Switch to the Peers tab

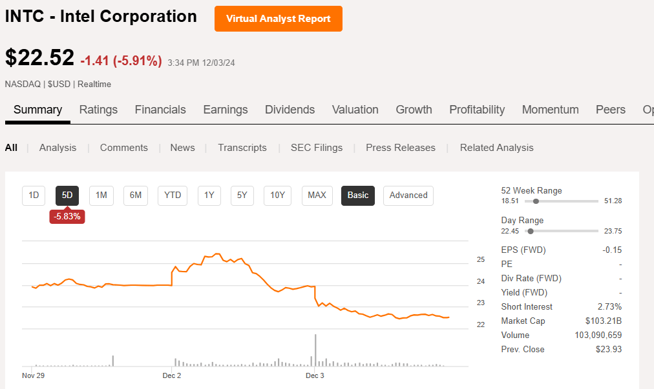point(610,110)
